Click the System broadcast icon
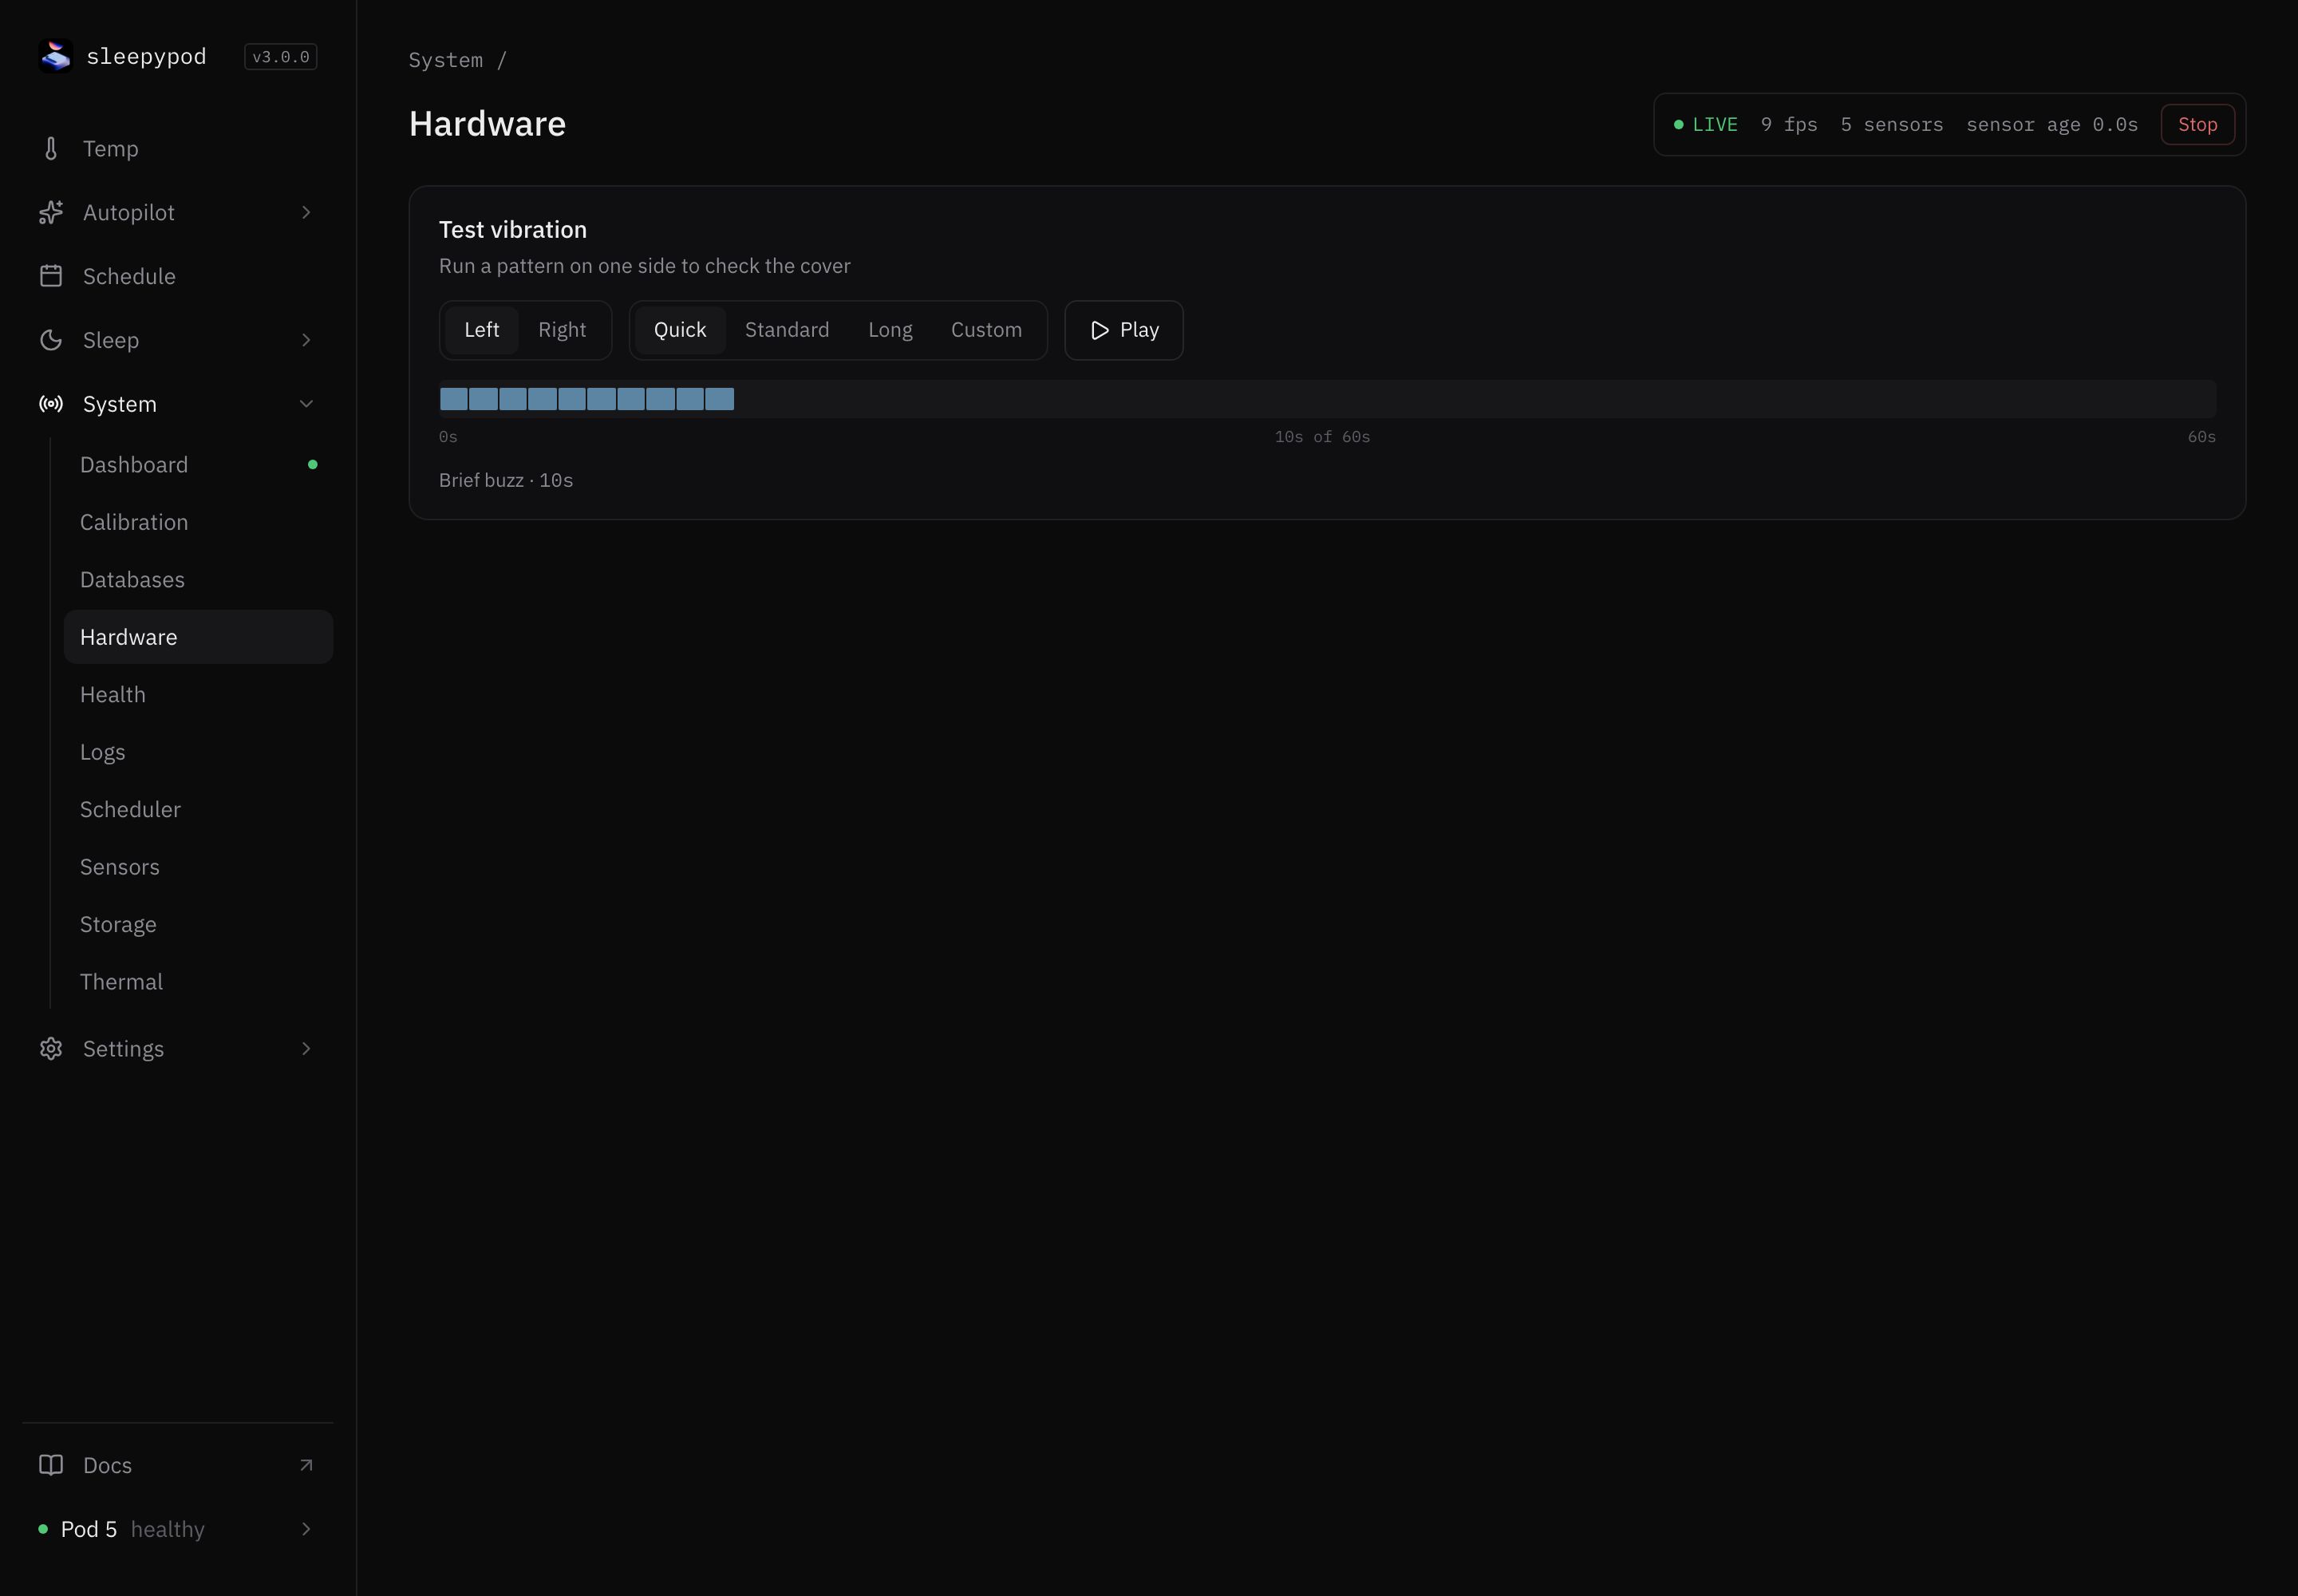The width and height of the screenshot is (2298, 1596). click(x=51, y=404)
